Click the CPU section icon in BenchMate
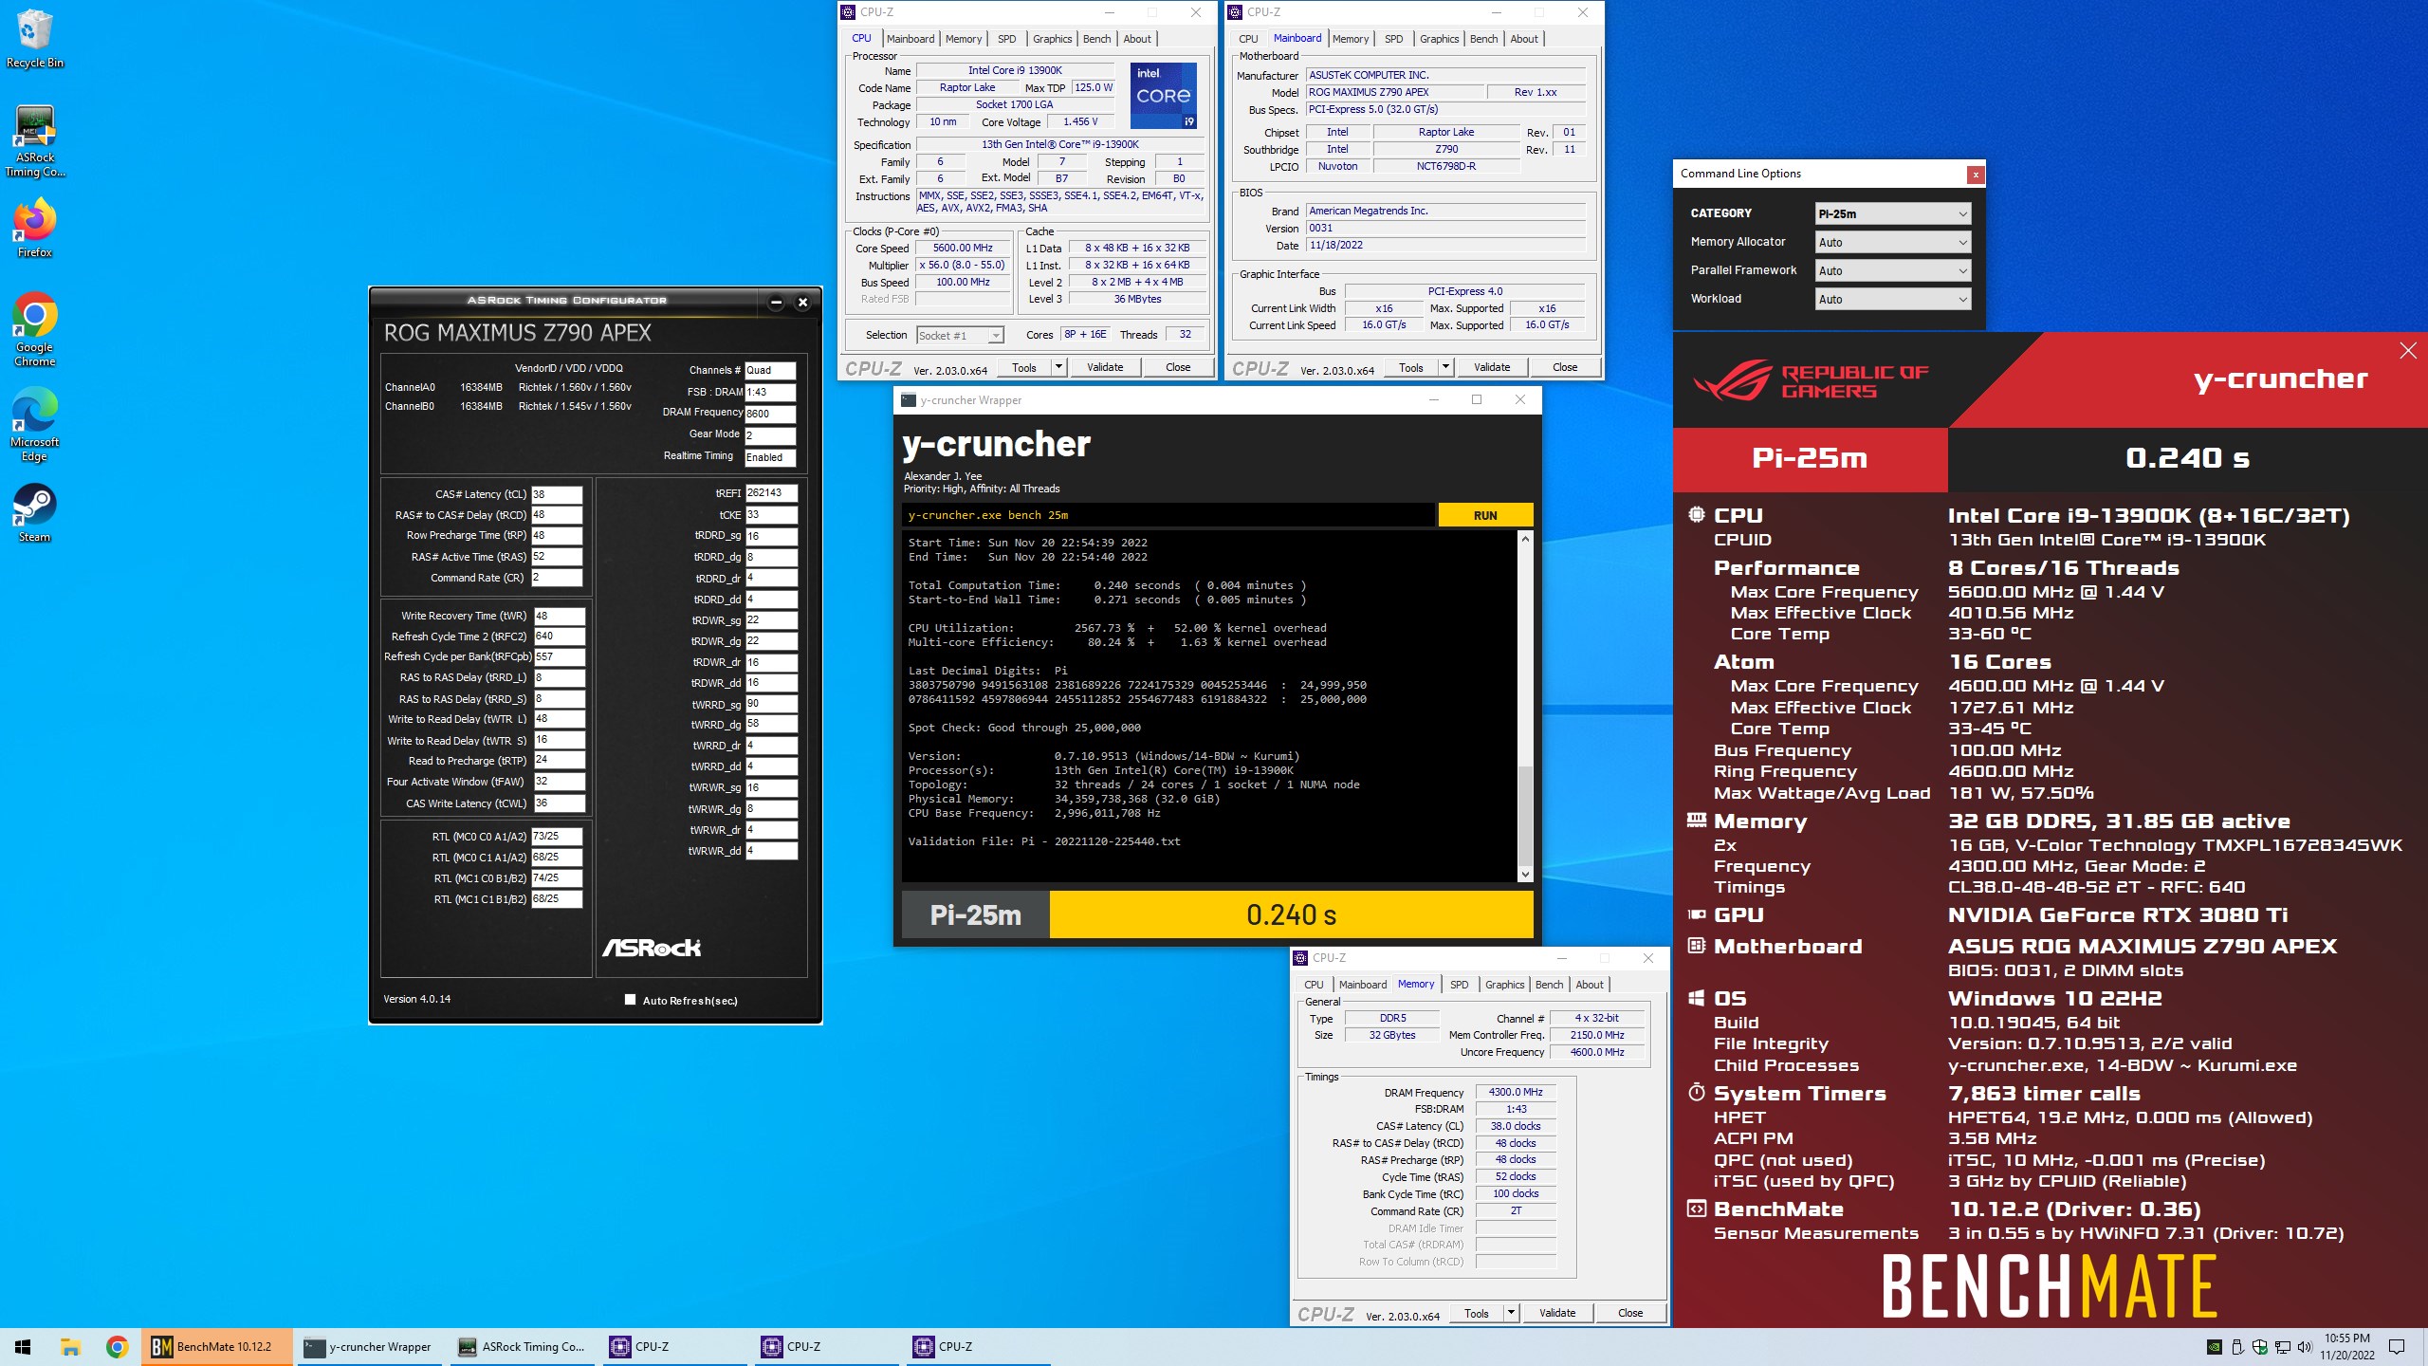 point(1697,515)
